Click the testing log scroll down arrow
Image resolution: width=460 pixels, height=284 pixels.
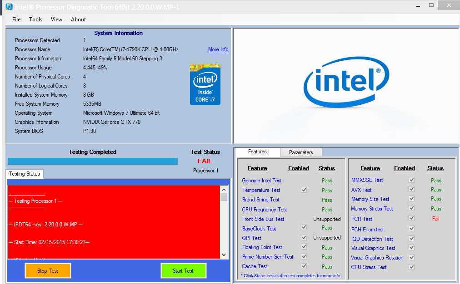224,255
